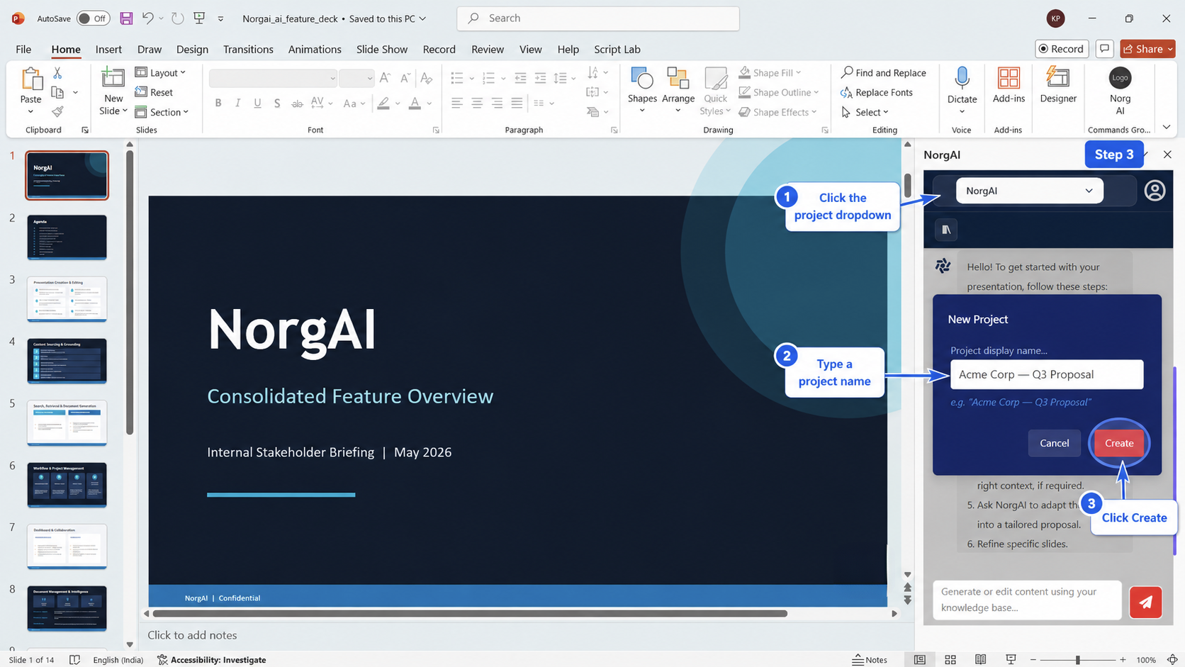Click the Redo icon
The height and width of the screenshot is (667, 1185).
pyautogui.click(x=178, y=18)
